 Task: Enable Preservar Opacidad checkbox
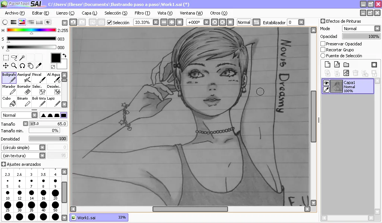[323, 44]
